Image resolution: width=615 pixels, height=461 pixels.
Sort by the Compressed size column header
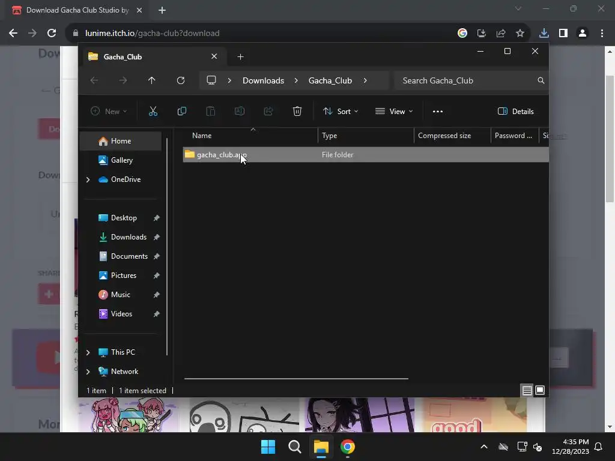click(x=452, y=136)
